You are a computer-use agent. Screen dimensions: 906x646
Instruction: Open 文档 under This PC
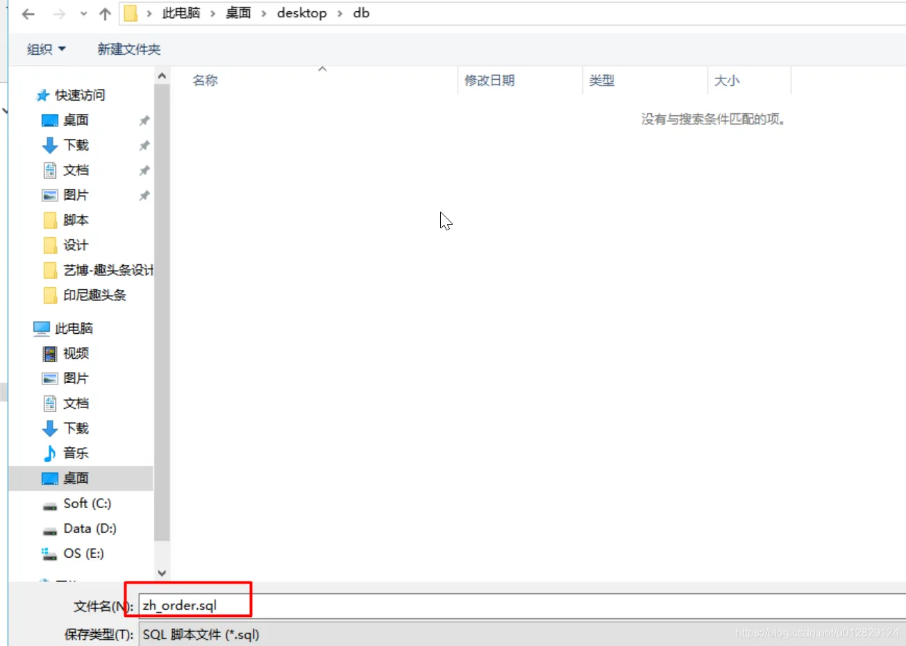point(76,403)
